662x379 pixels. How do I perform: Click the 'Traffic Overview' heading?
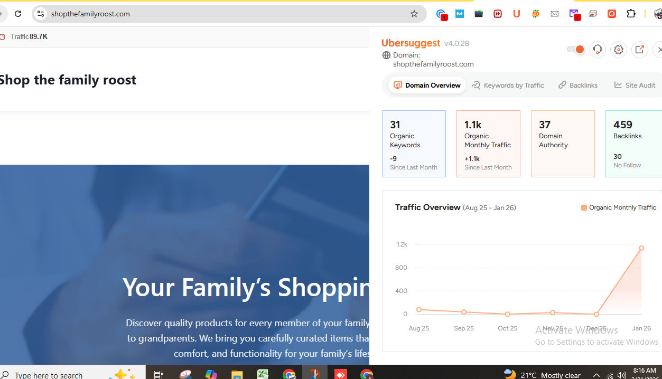click(428, 207)
